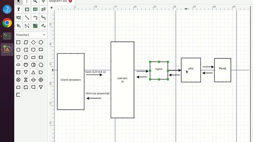Pick the flowchart Sort shape

coord(33,80)
